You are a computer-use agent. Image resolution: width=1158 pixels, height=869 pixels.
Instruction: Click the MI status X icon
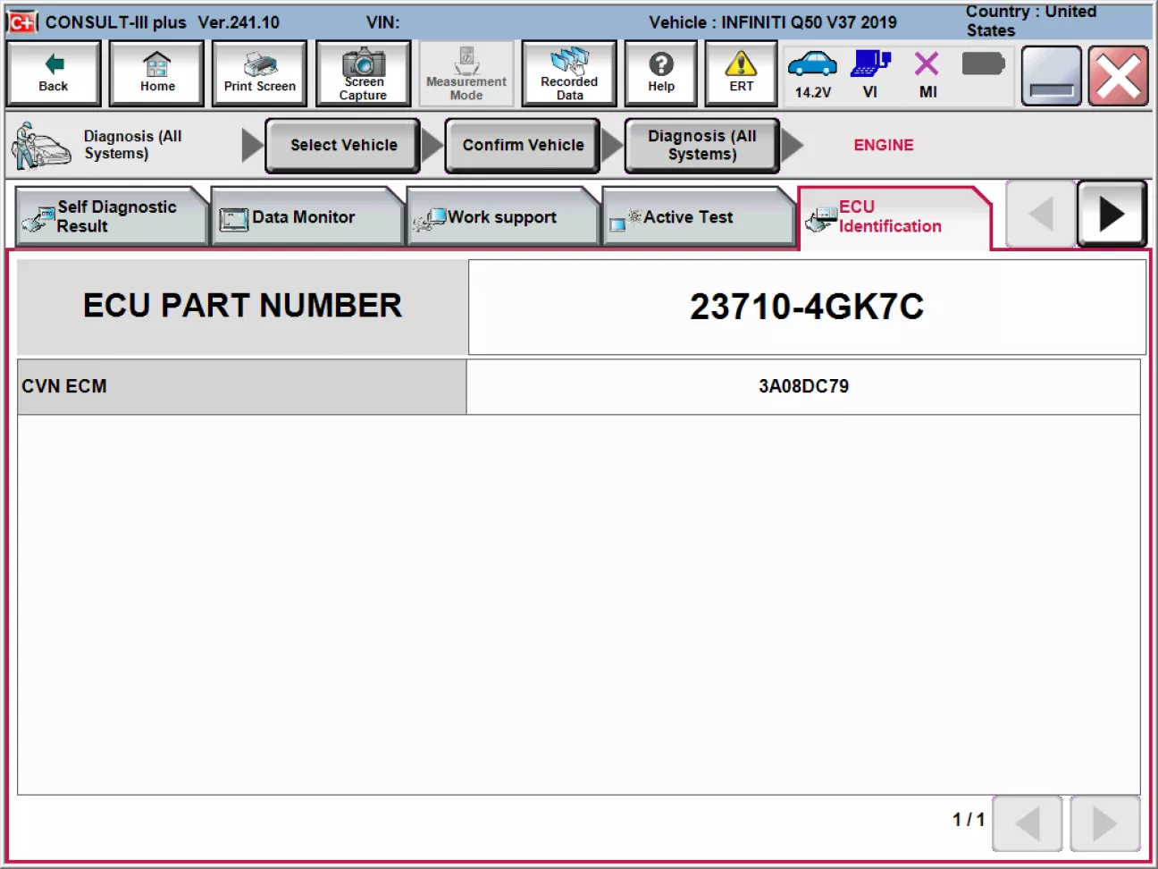[927, 73]
